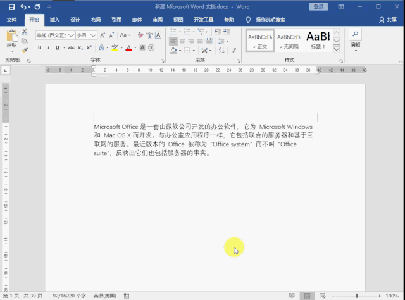Viewport: 405px width, 300px height.
Task: Switch to the 设计 tab
Action: tap(75, 20)
